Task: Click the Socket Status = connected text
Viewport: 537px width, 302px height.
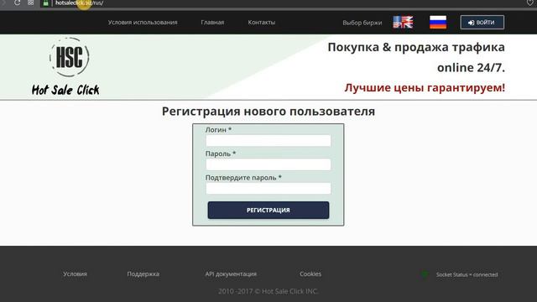Action: coord(467,274)
